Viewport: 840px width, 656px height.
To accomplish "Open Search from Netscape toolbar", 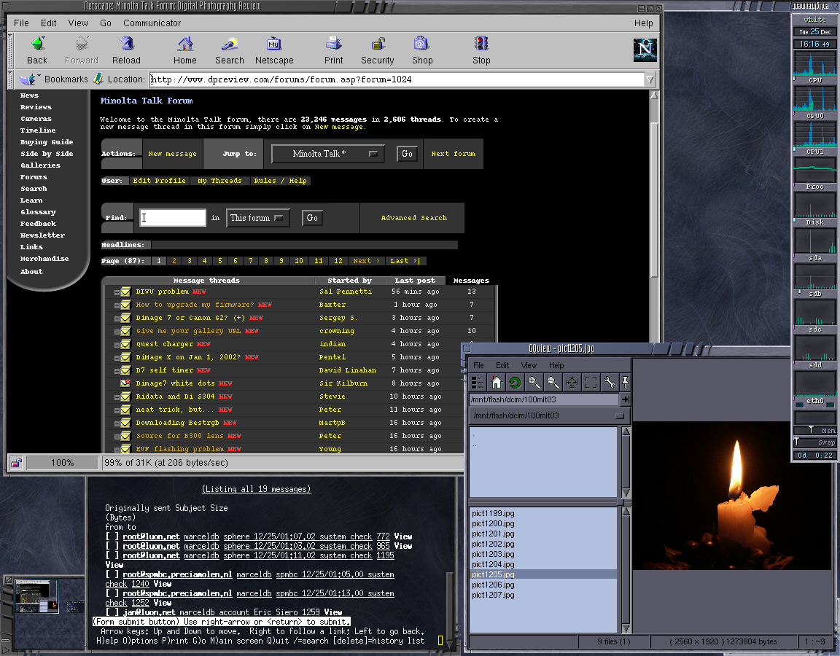I will [x=230, y=50].
